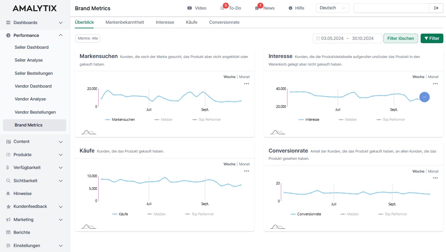Expand the Content menu chevron
This screenshot has height=252, width=446.
[61, 142]
